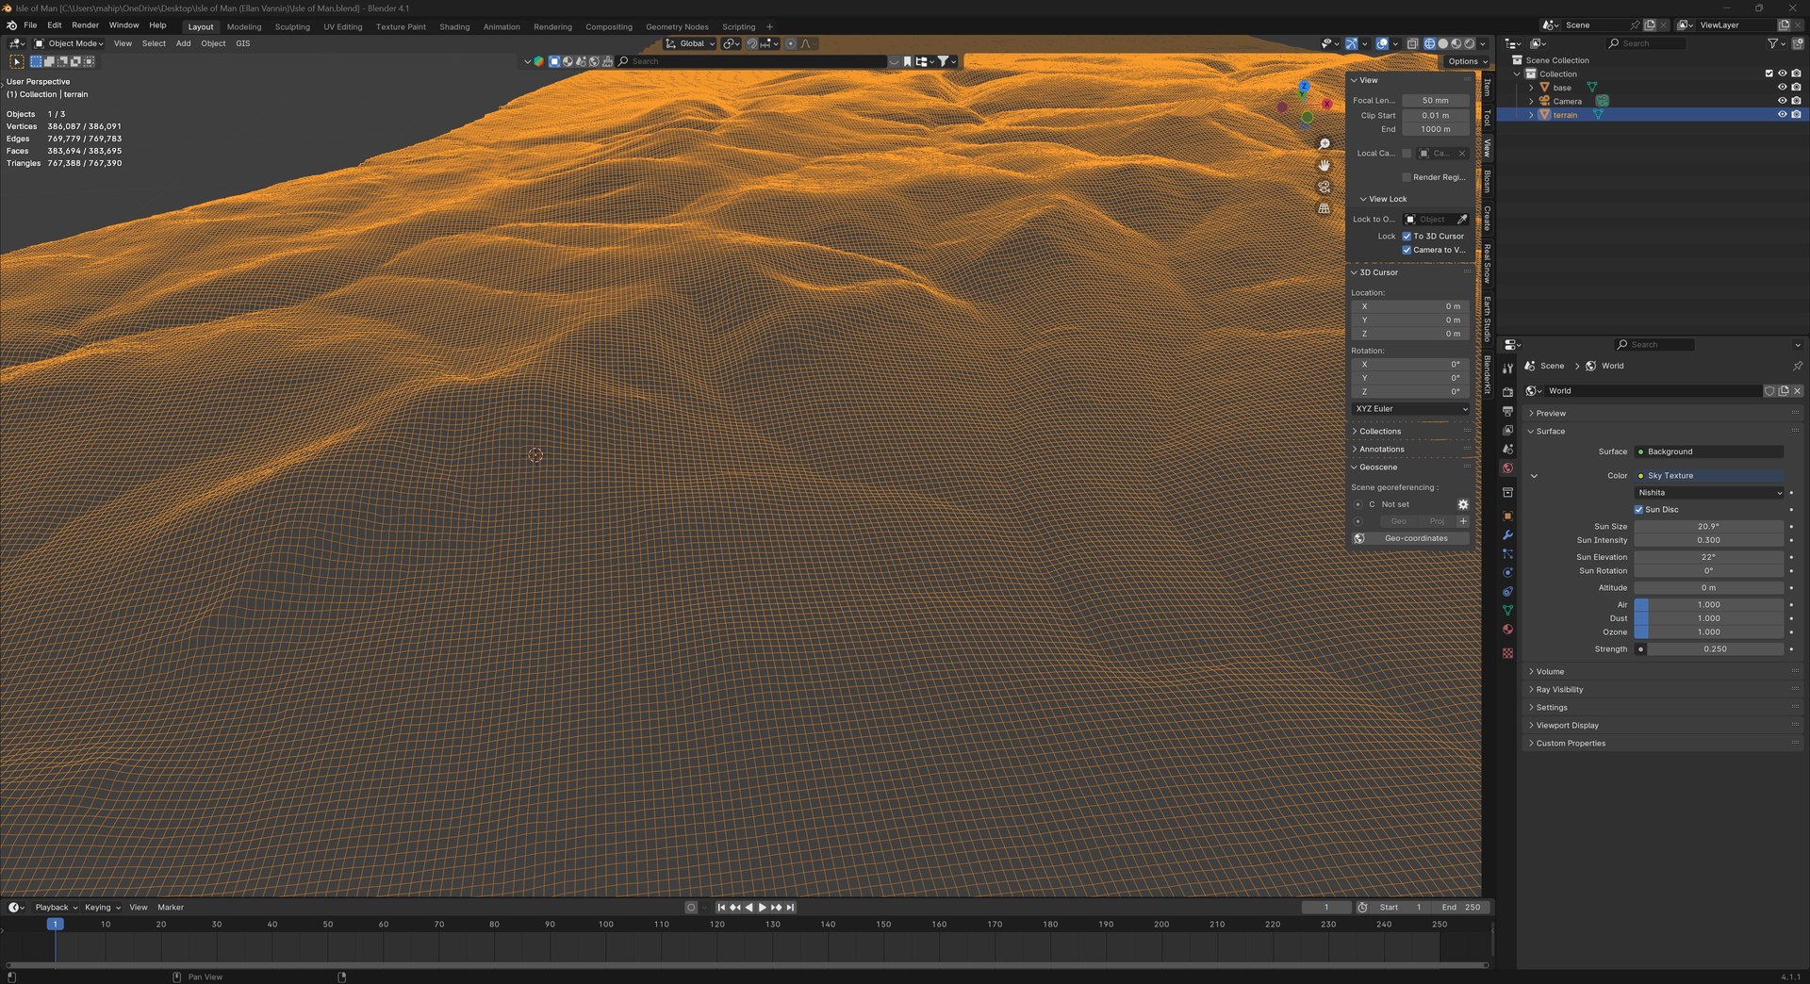
Task: Switch to orthographic view grid icon
Action: (x=1324, y=208)
